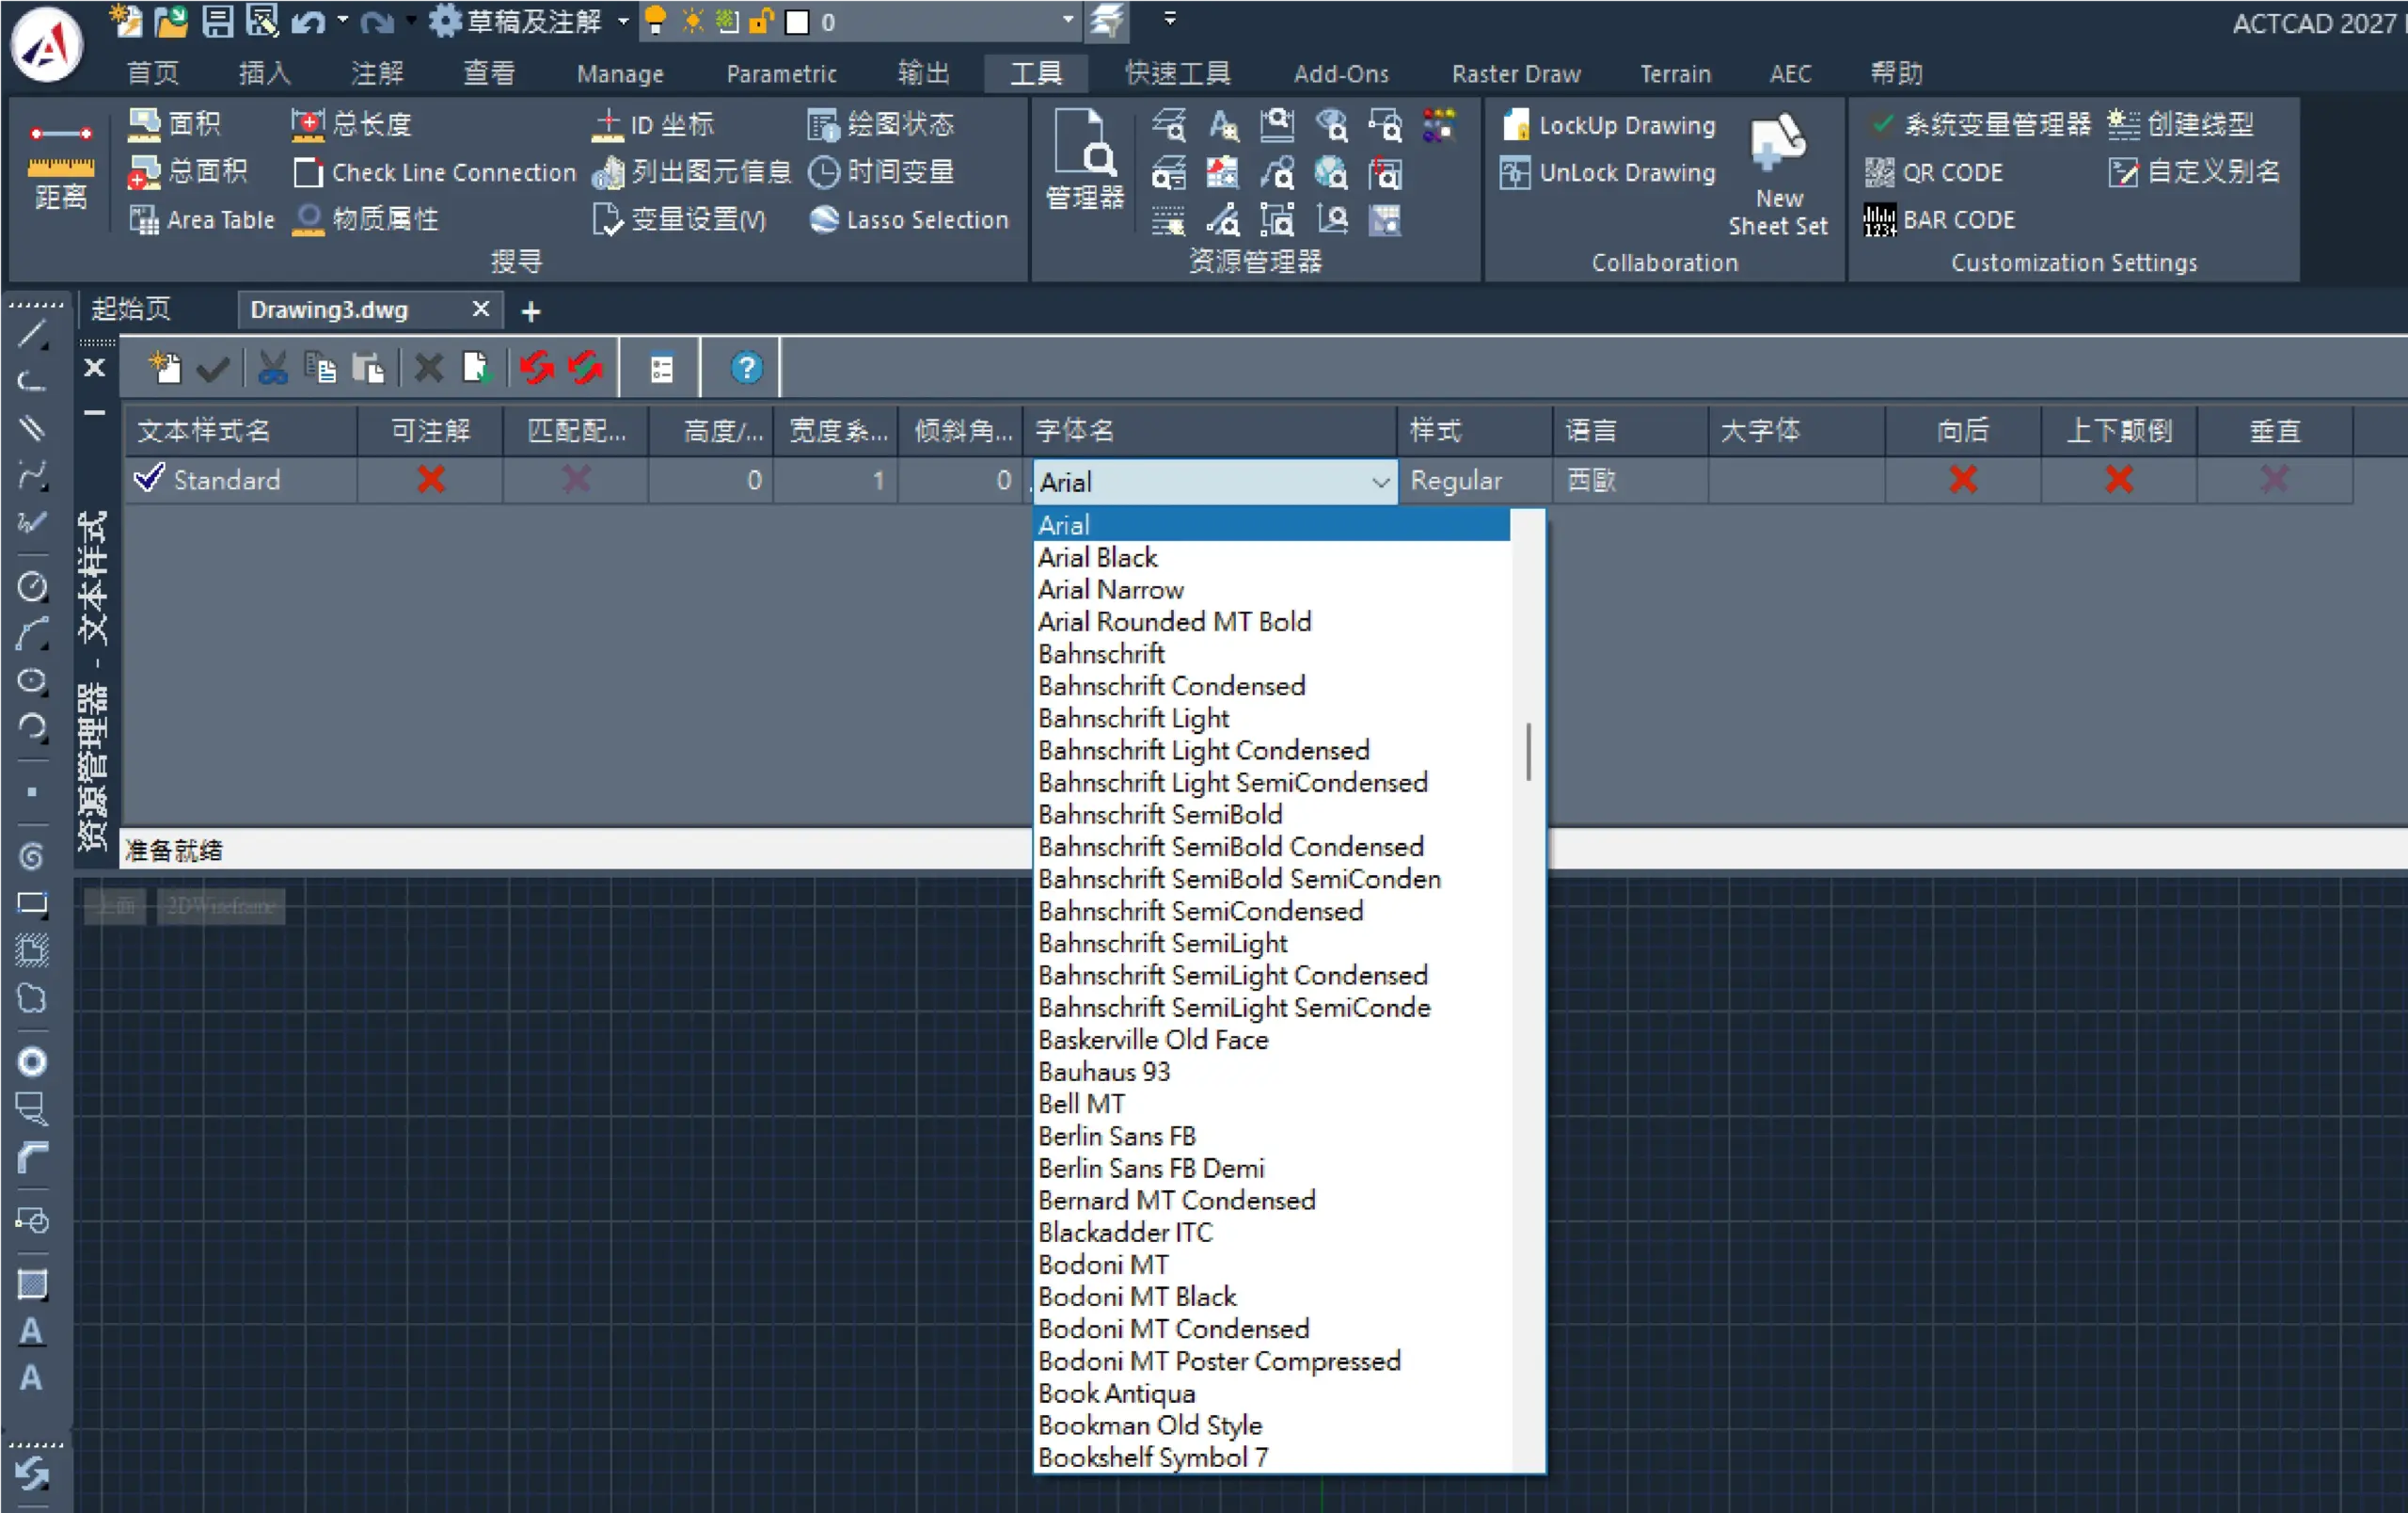Click the 创建线型 create linetype button
The width and height of the screenshot is (2408, 1513).
[x=2181, y=124]
